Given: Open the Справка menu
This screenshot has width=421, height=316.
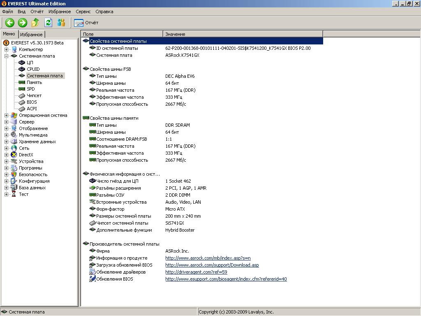Looking at the screenshot, I should tap(104, 12).
